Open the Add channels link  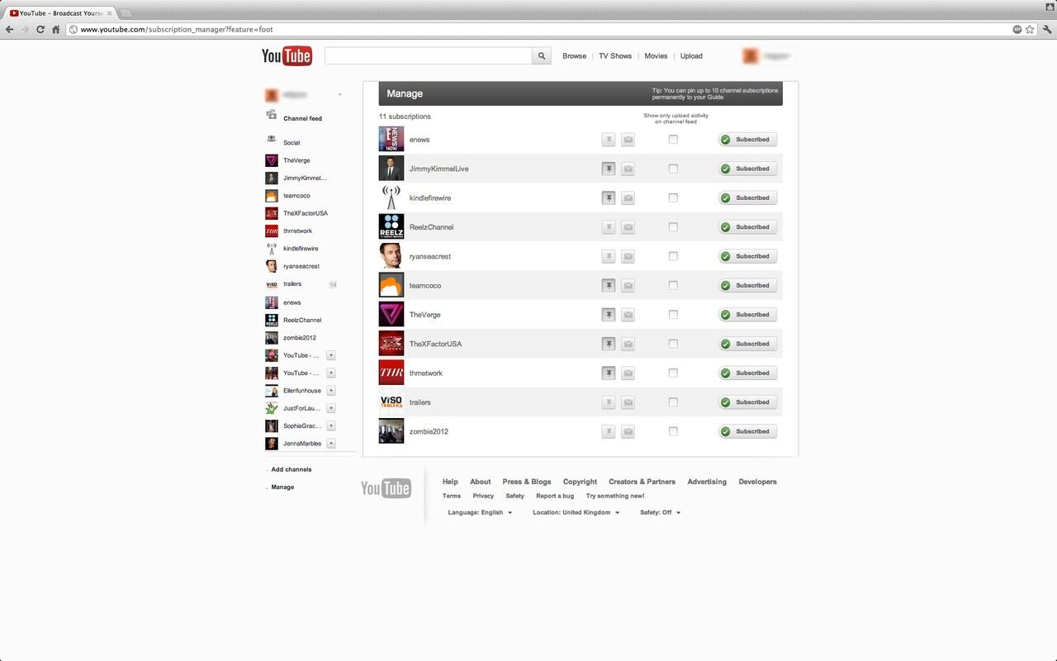click(292, 469)
